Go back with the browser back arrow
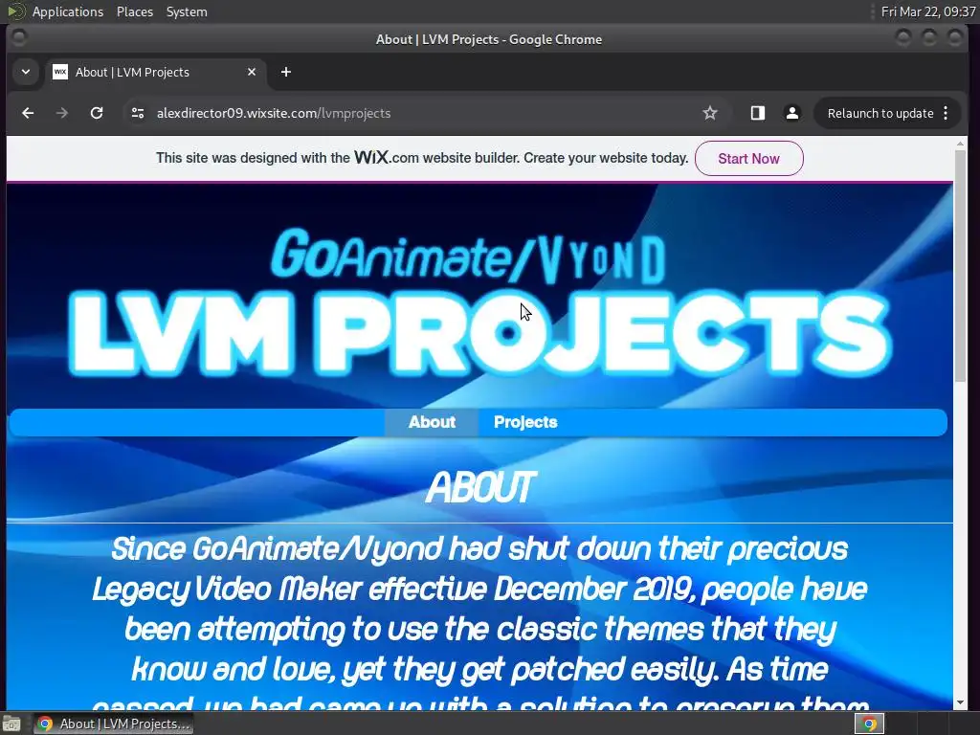 [28, 113]
